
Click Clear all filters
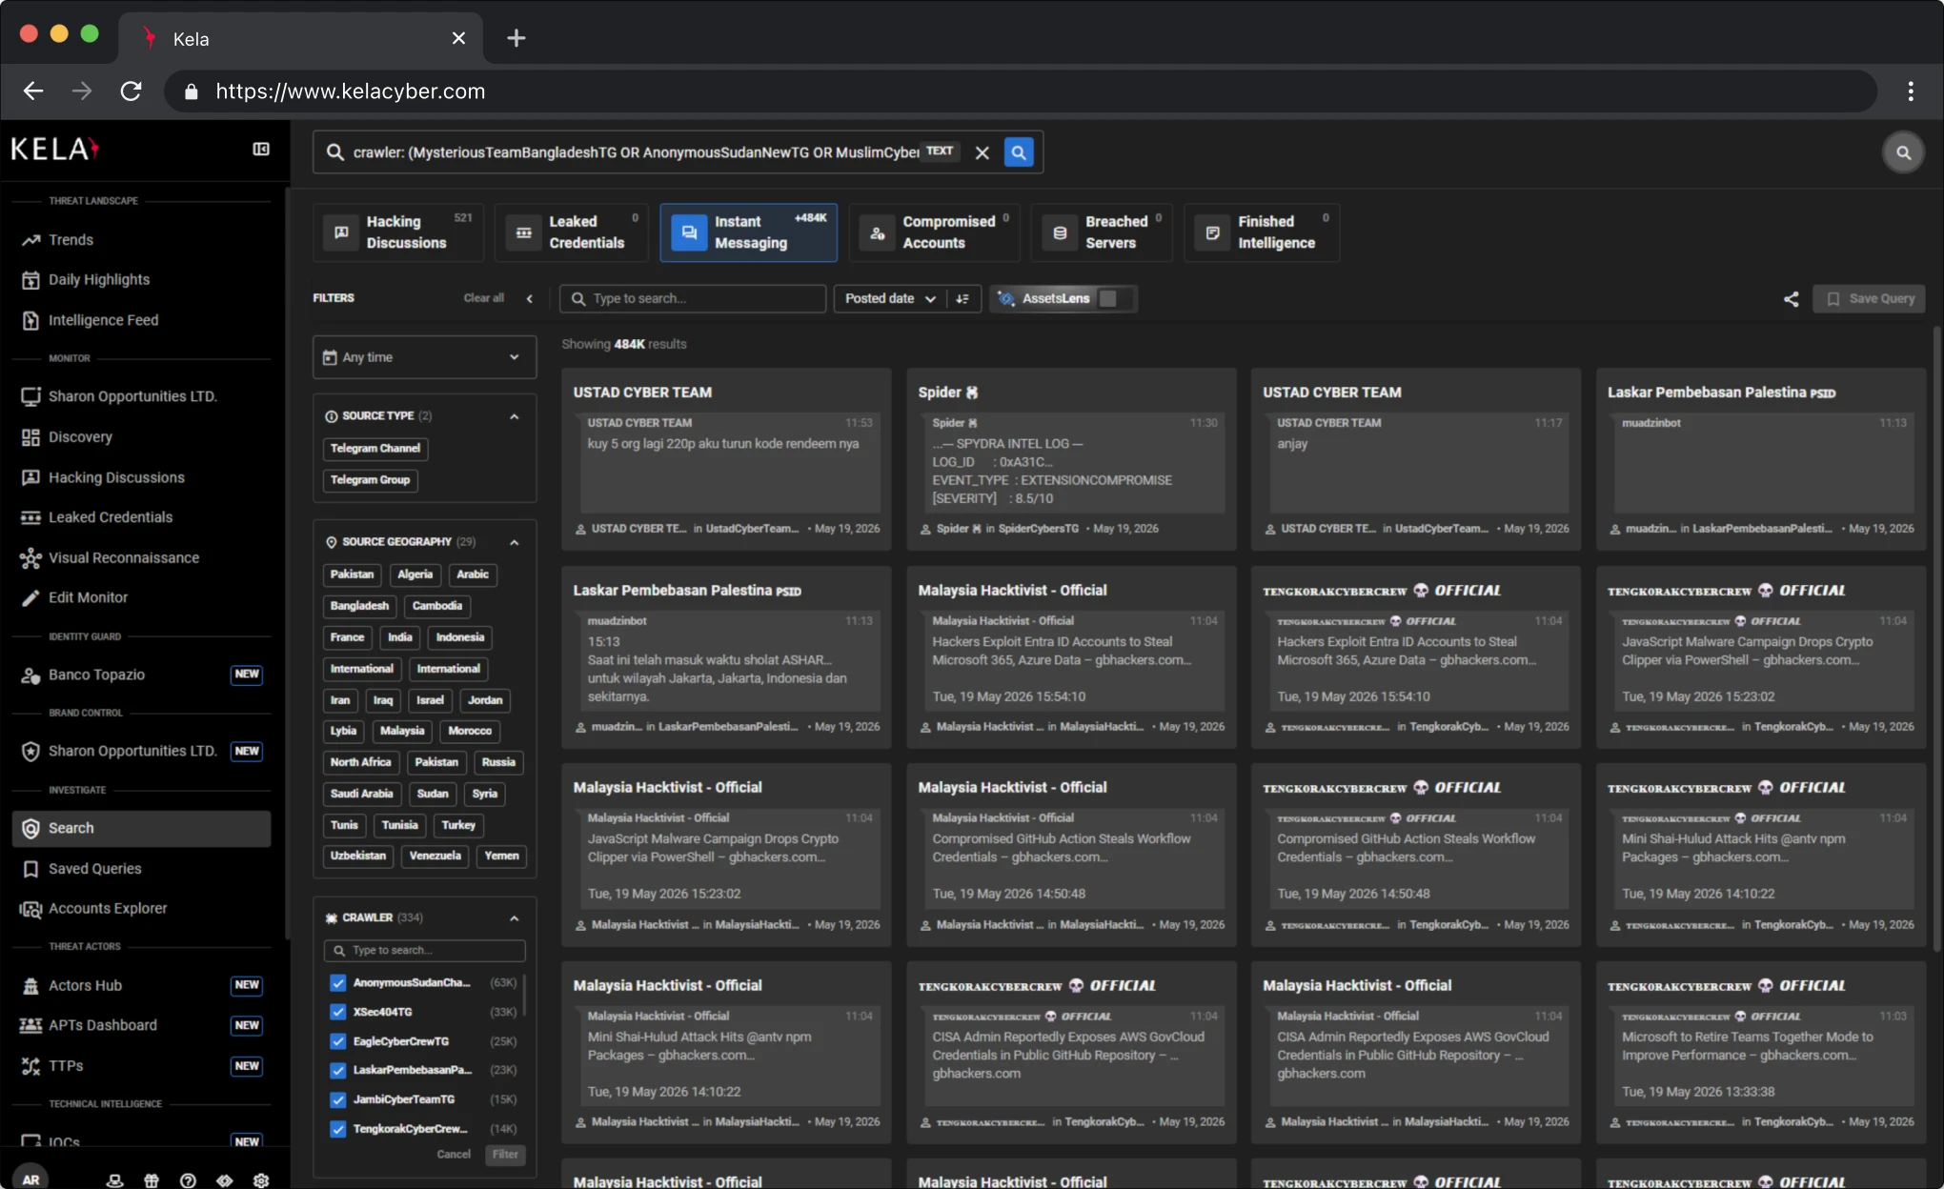click(x=483, y=299)
